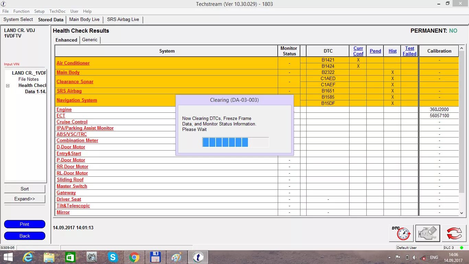Open Internet Explorer from taskbar

coord(27,257)
